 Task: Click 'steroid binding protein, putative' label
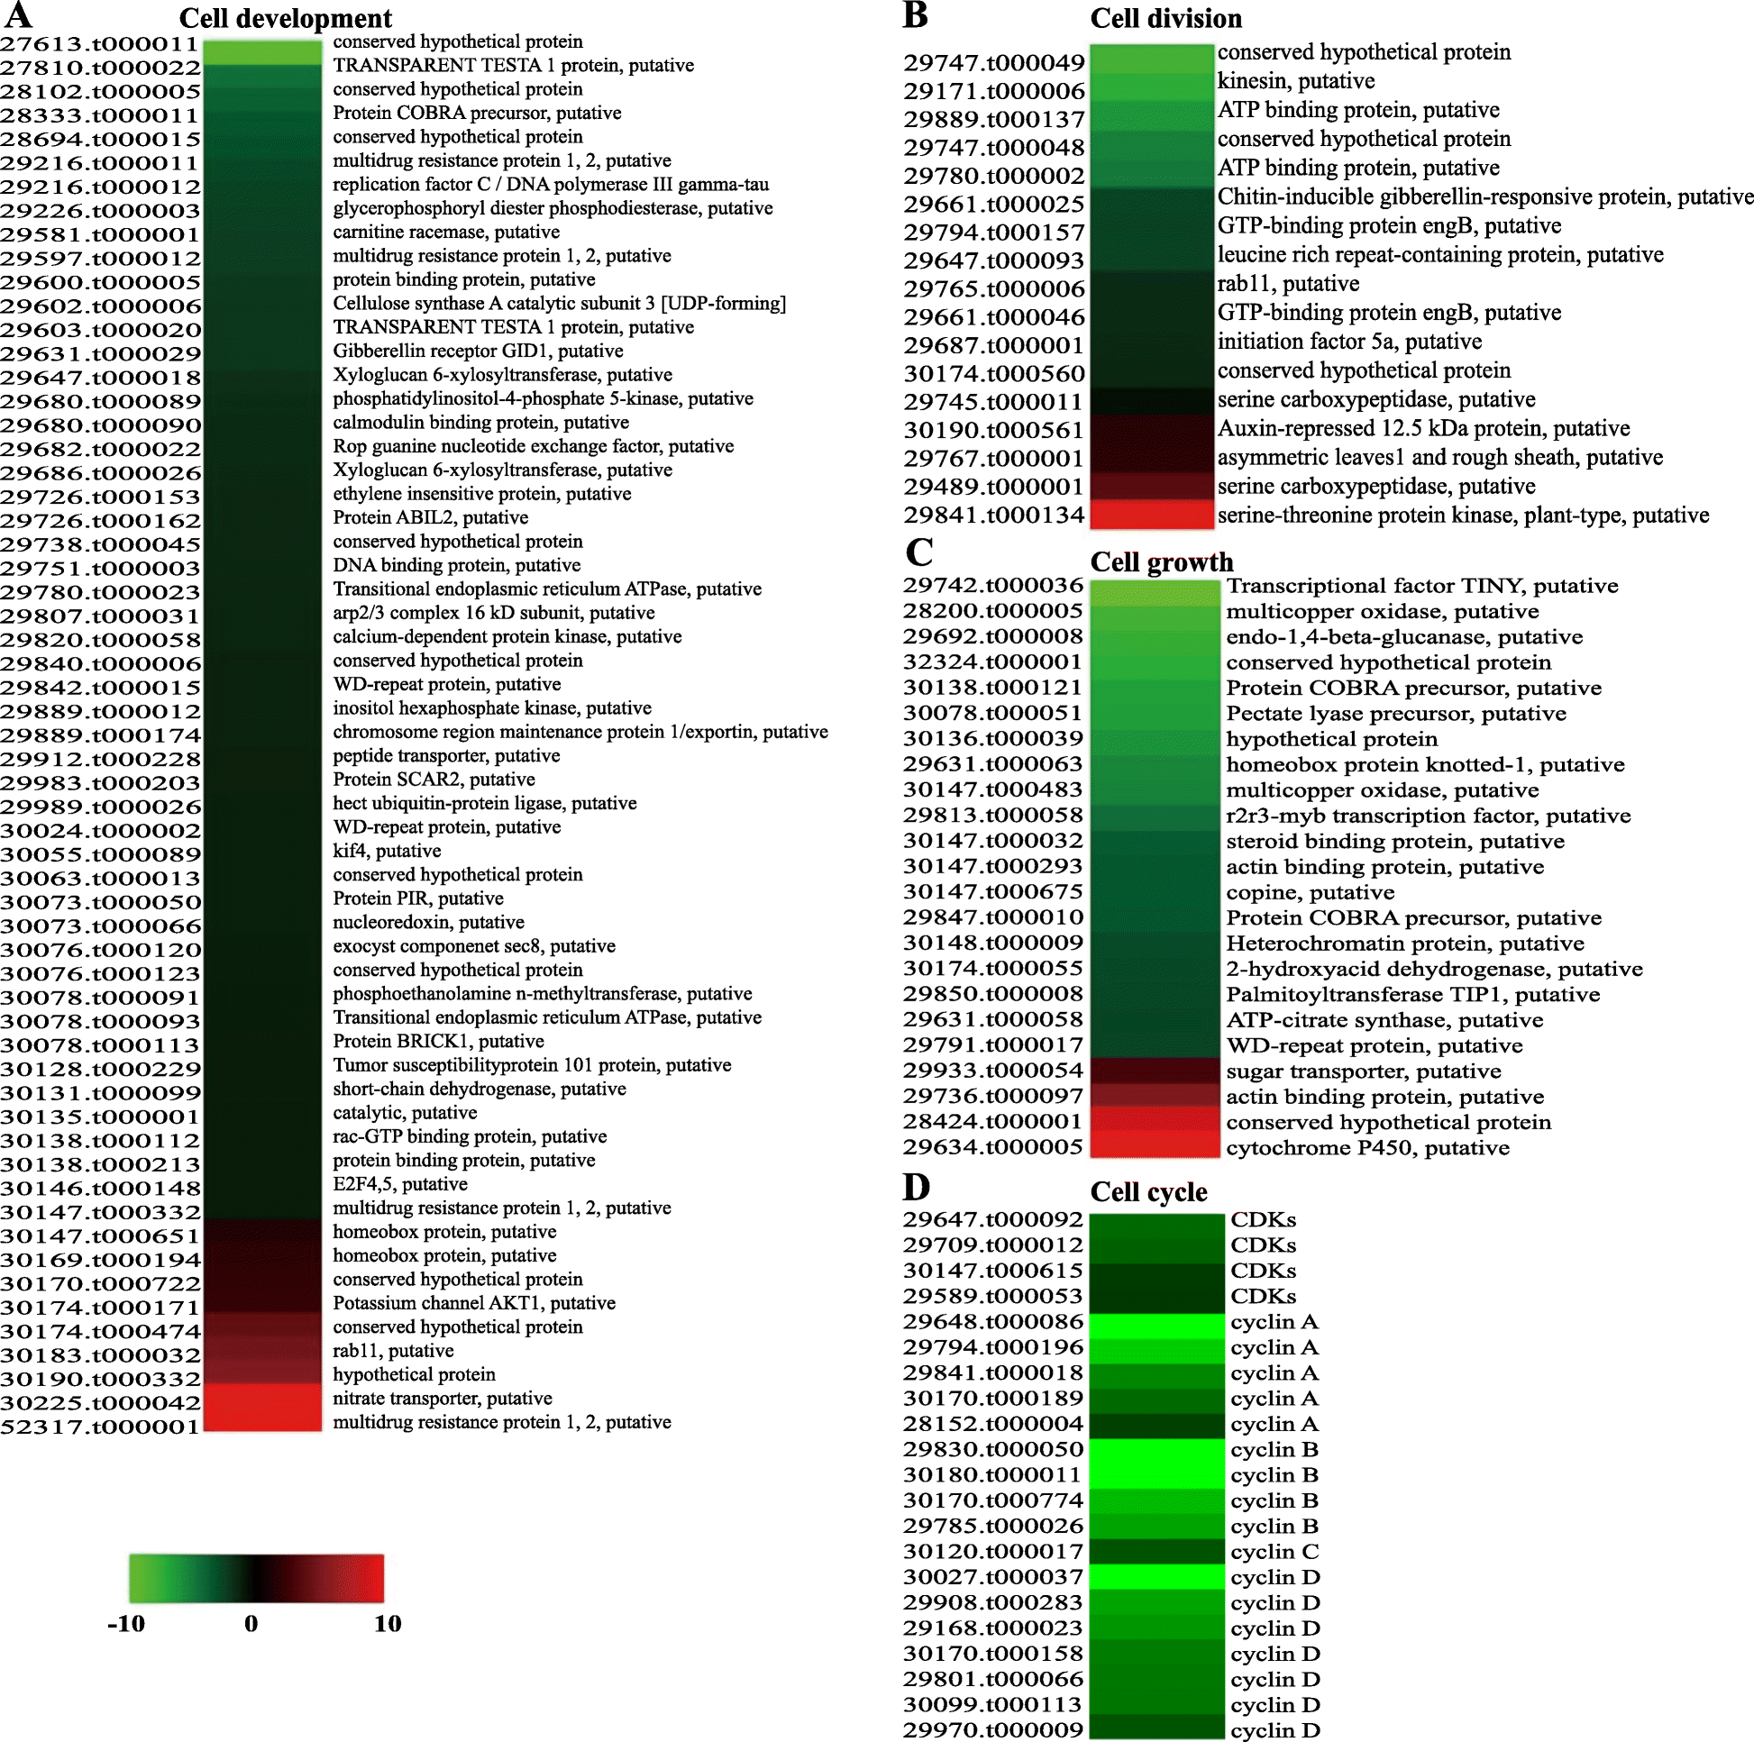tap(1395, 842)
